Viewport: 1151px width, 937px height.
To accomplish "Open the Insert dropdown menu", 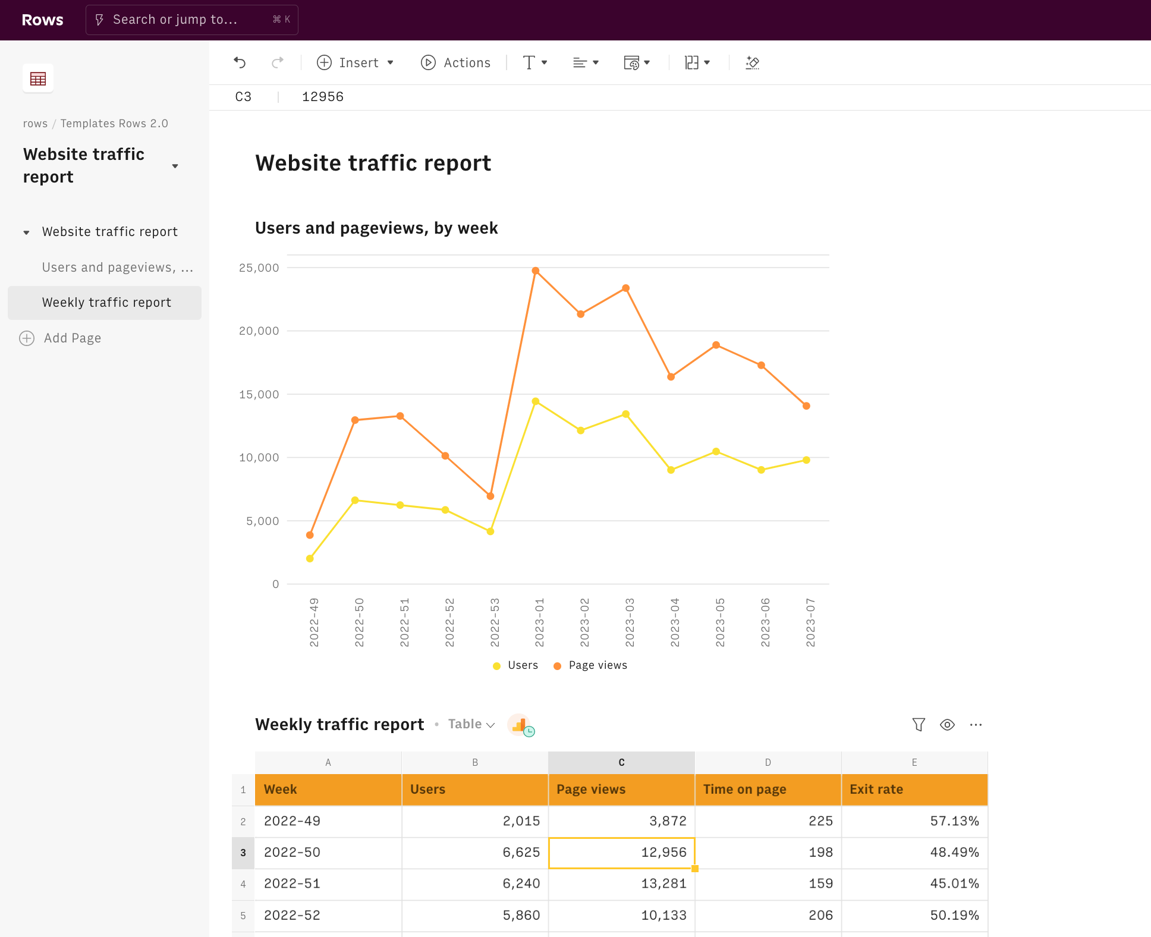I will click(356, 62).
